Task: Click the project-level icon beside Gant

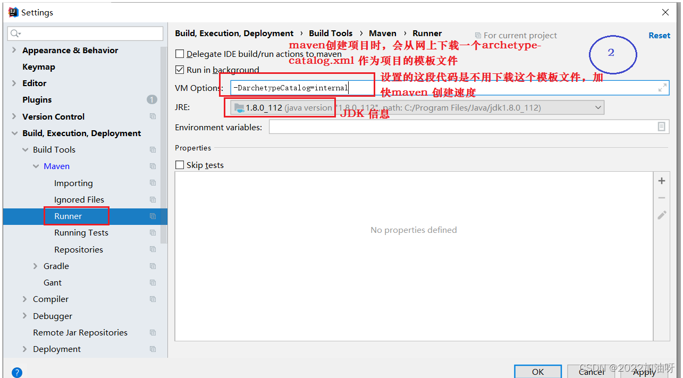Action: click(153, 282)
